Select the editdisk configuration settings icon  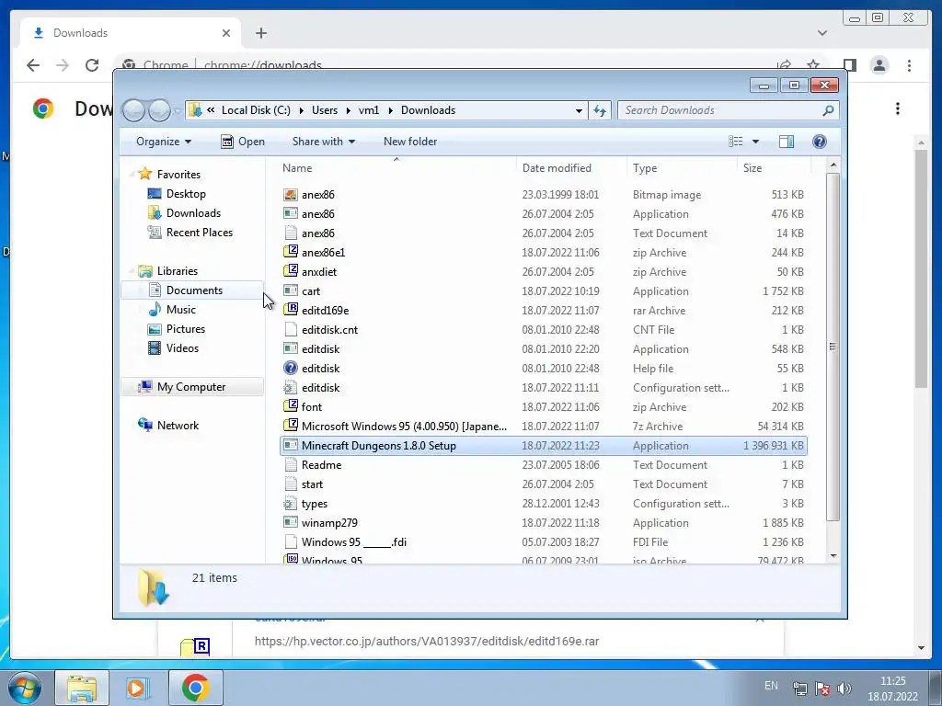[x=291, y=387]
